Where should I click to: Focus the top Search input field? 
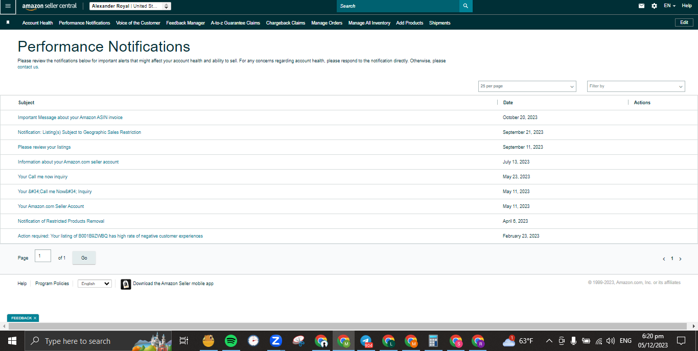398,6
